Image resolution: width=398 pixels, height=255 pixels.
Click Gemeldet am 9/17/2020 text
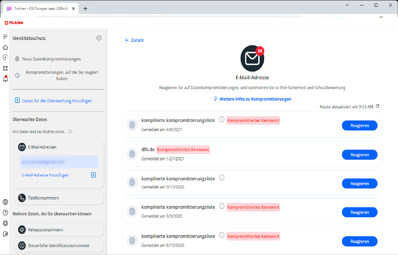pyautogui.click(x=163, y=187)
